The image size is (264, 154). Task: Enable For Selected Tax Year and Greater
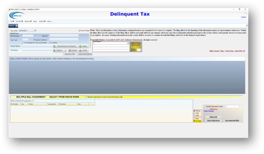[x=23, y=43]
